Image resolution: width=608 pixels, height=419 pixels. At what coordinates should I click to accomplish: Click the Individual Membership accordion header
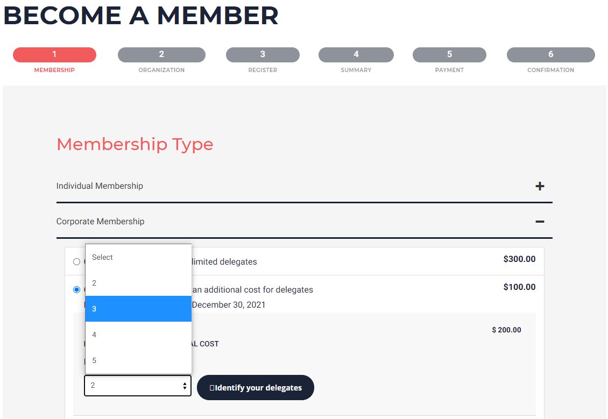pos(100,186)
